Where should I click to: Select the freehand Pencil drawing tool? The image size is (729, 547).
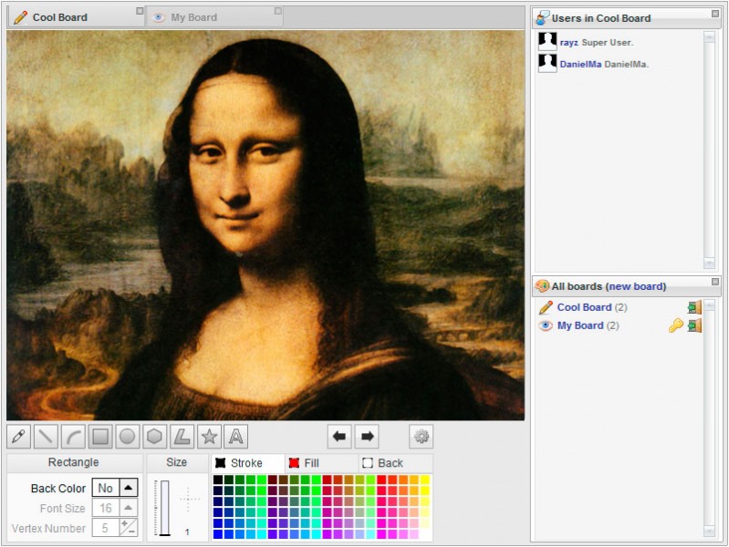click(x=19, y=437)
